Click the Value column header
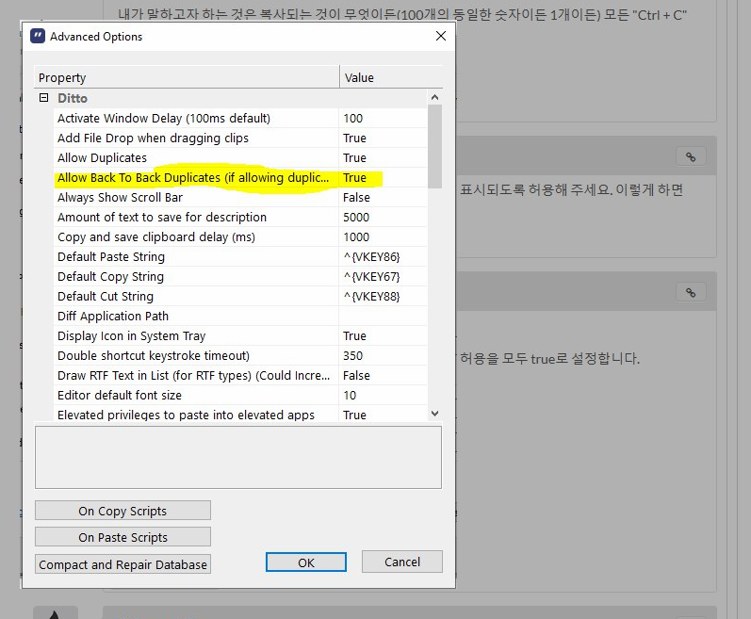 pos(391,77)
